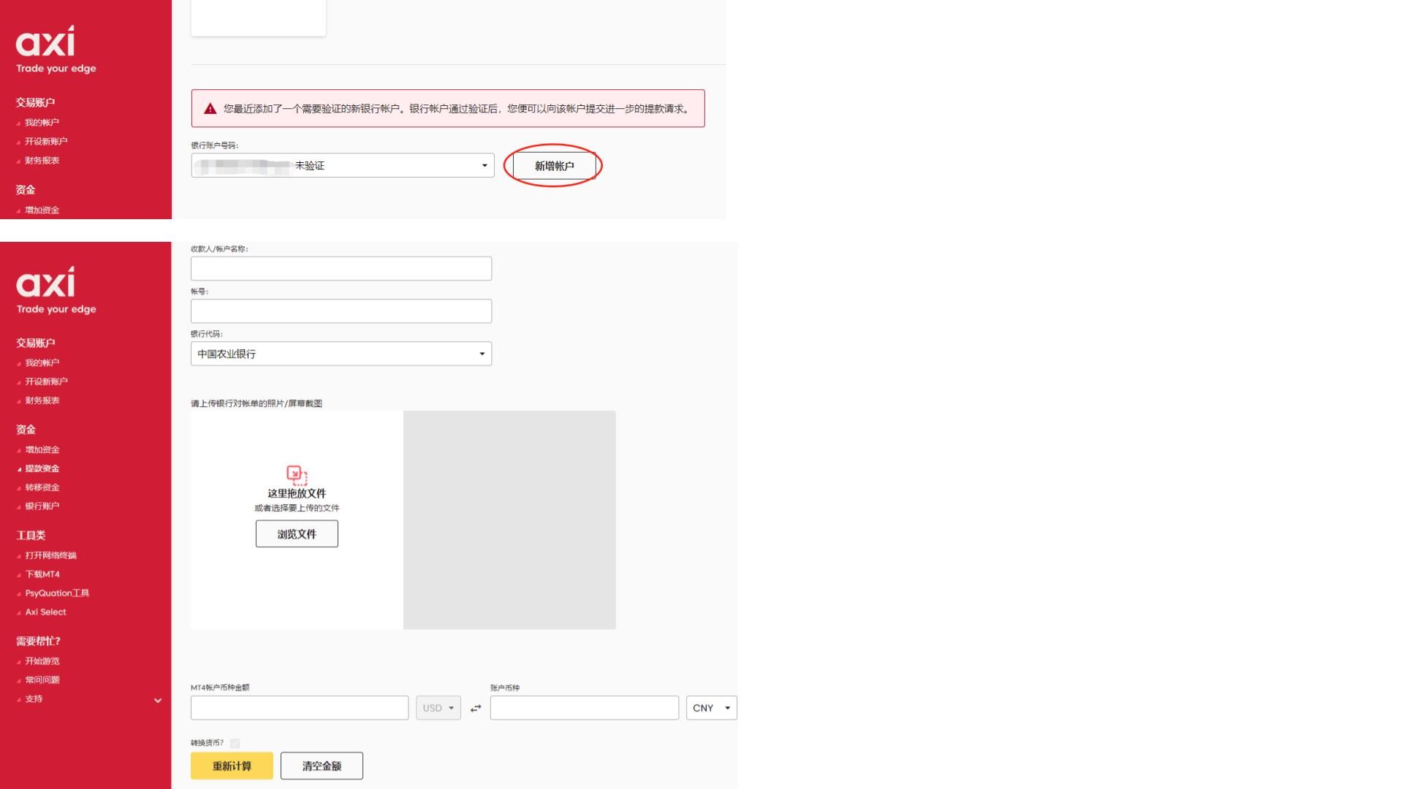This screenshot has width=1403, height=789.
Task: Click the 清空金额 button
Action: coord(322,766)
